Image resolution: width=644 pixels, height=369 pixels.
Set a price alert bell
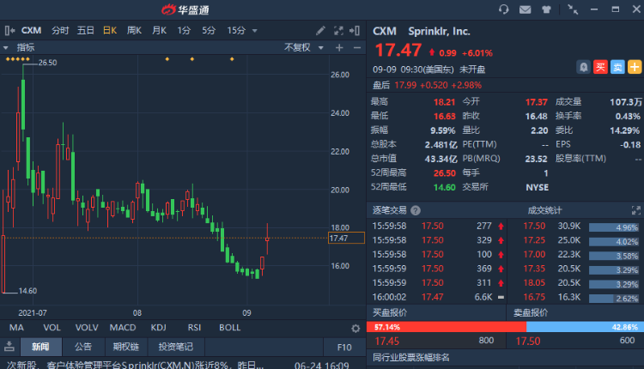point(583,67)
